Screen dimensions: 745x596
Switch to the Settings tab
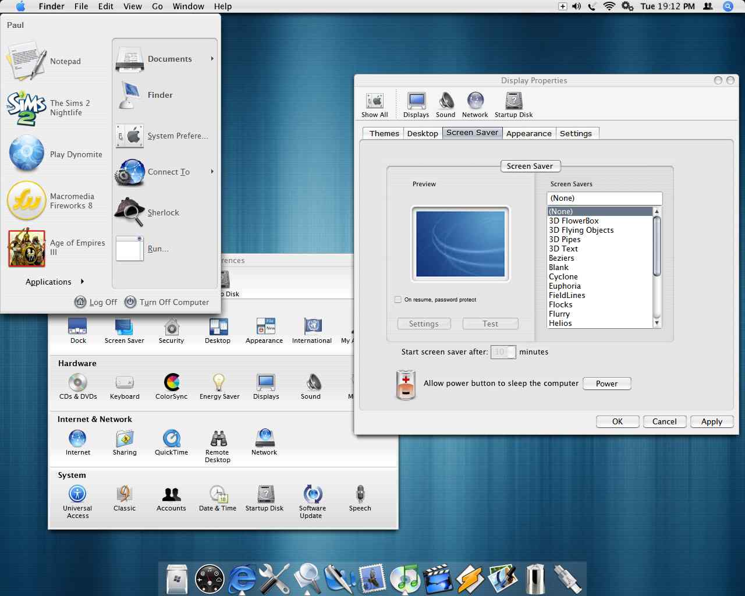576,133
